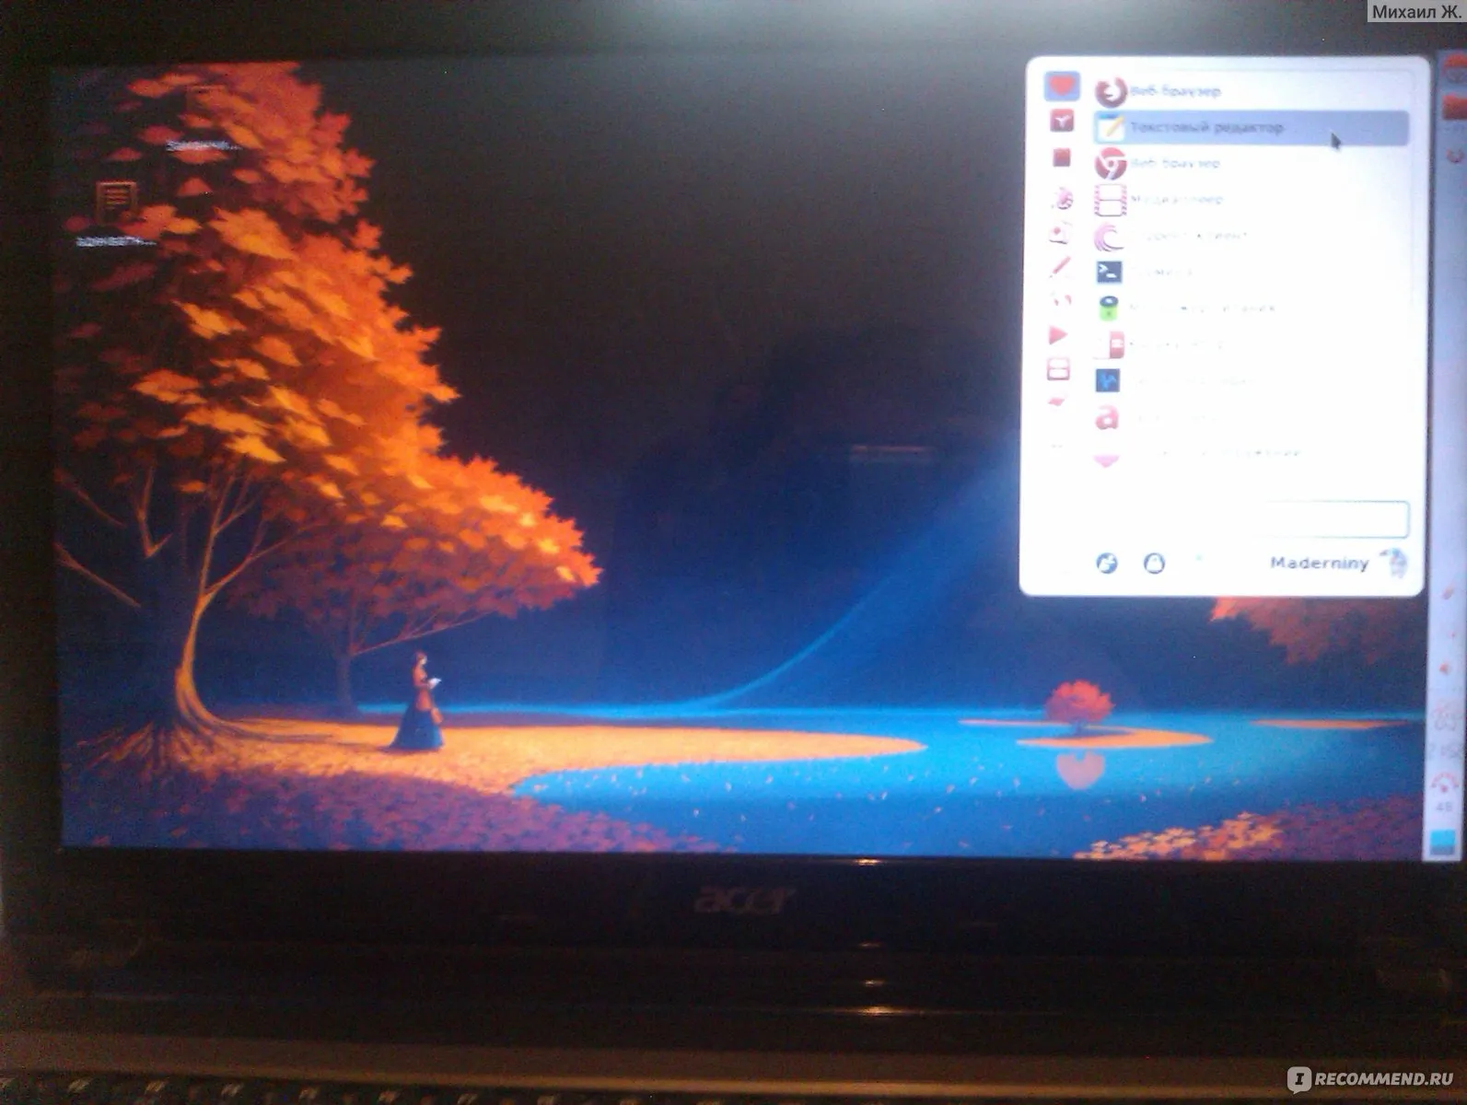
Task: Click the blue round settings button
Action: 1107,564
